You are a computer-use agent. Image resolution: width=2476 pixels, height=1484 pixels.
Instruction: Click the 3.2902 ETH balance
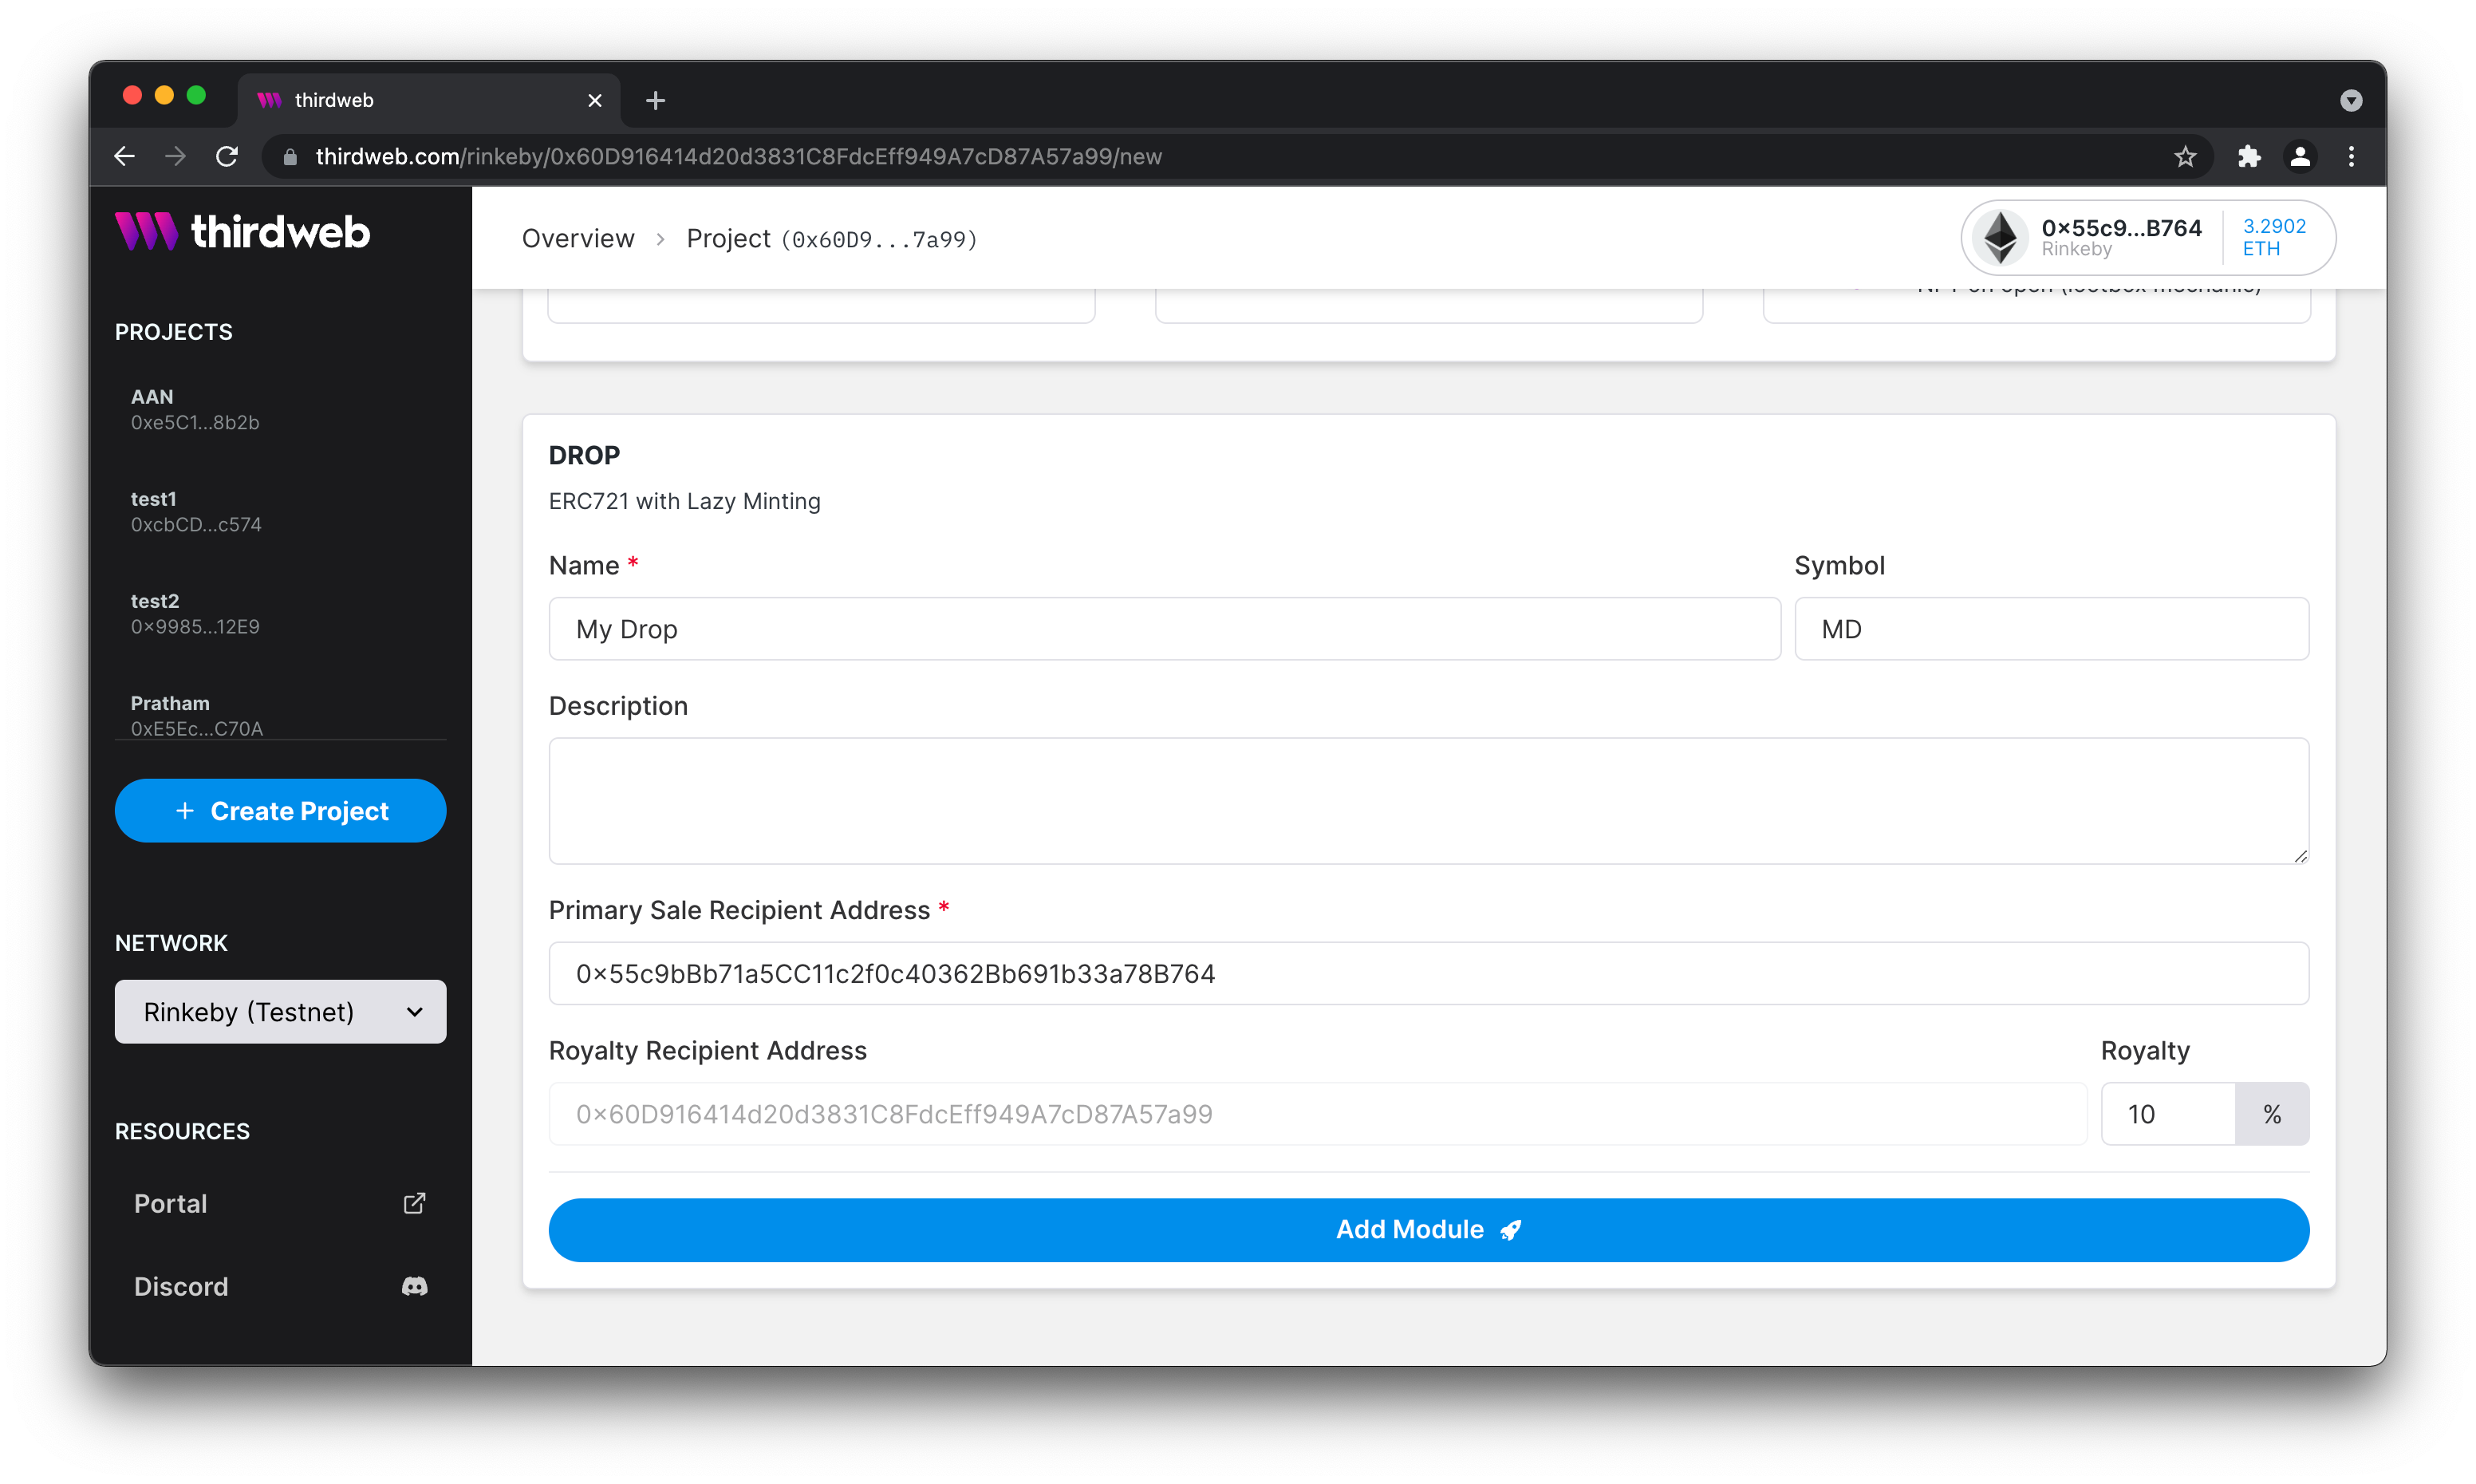click(x=2273, y=237)
